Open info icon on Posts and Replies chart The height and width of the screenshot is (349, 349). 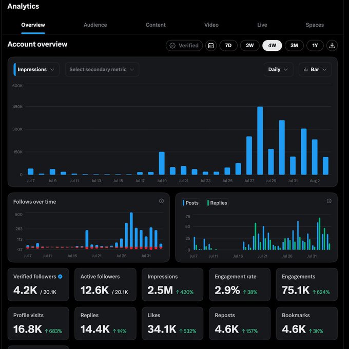pos(329,201)
